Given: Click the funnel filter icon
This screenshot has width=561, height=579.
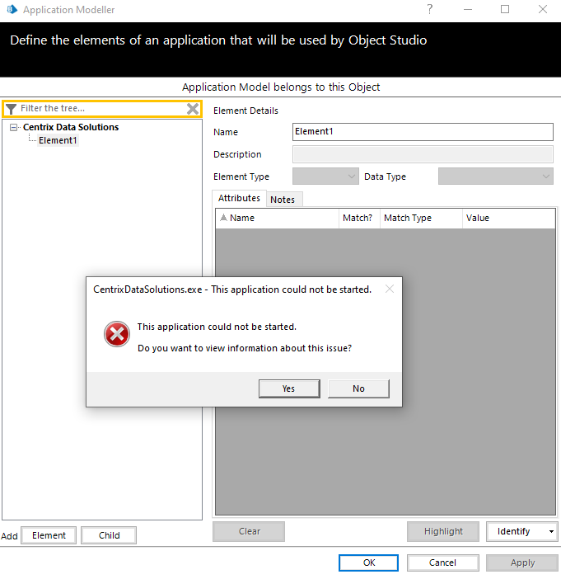Looking at the screenshot, I should point(11,109).
